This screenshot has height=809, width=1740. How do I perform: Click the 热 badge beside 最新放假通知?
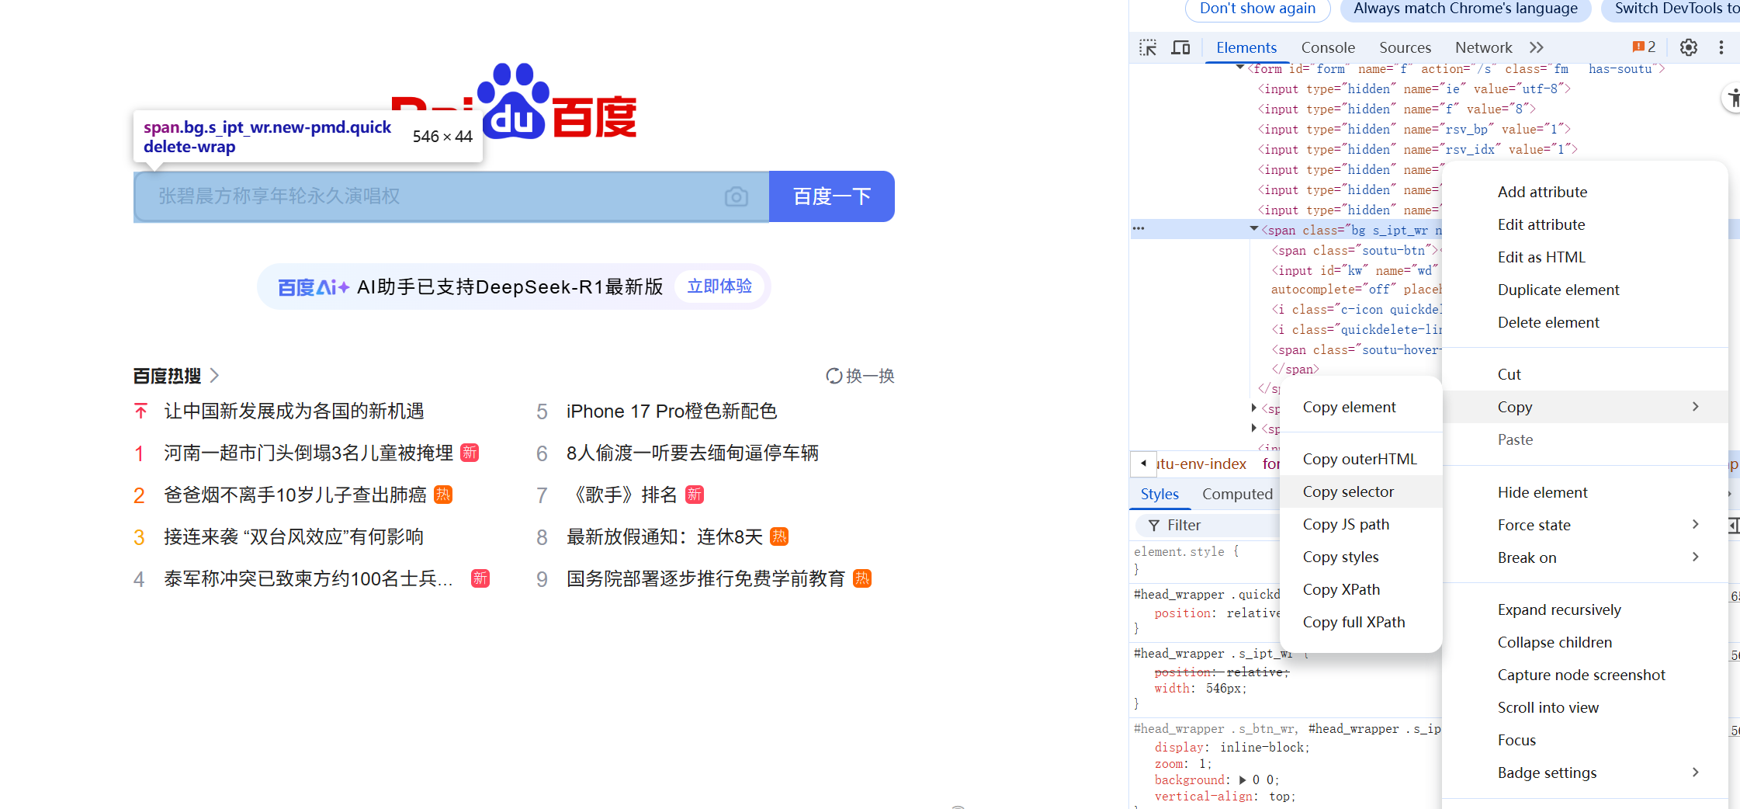point(779,536)
